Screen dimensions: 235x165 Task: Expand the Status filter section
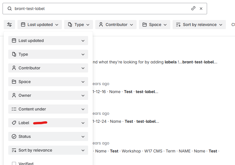click(x=83, y=136)
